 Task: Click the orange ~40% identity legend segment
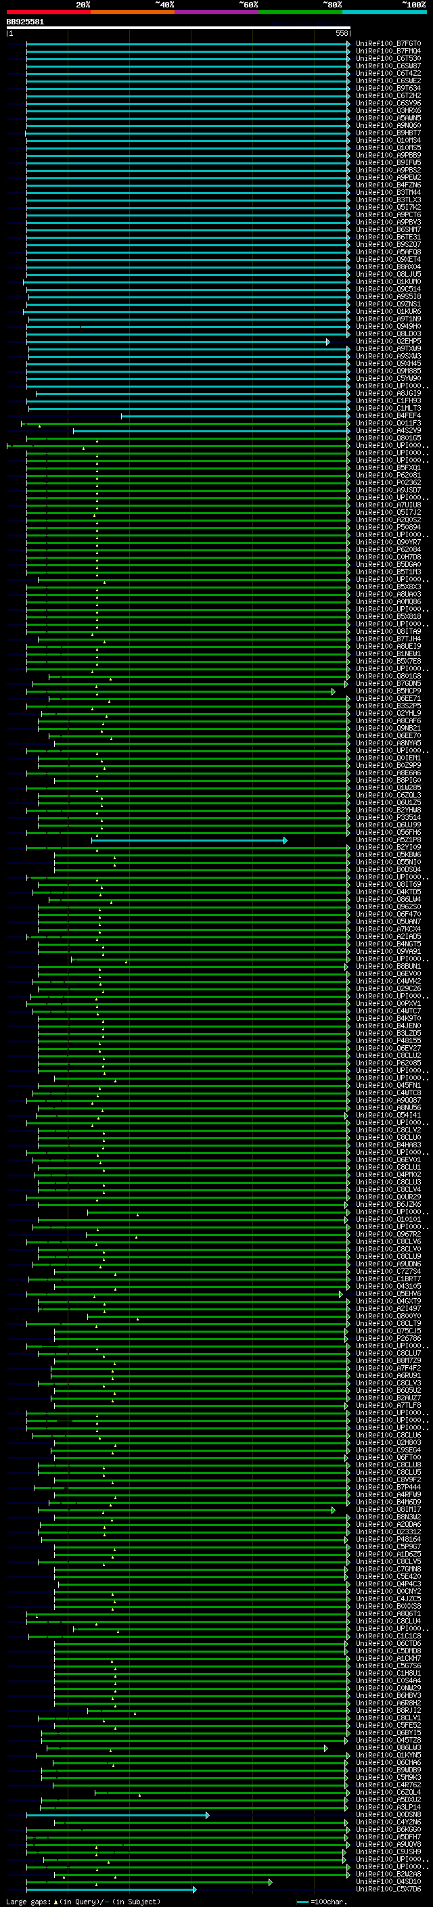pos(133,12)
